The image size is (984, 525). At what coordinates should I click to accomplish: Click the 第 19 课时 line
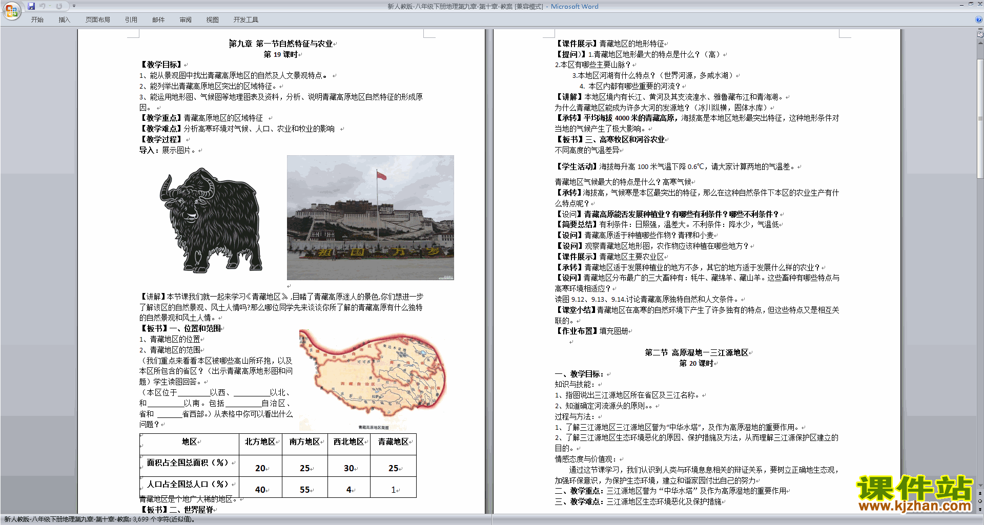click(x=281, y=54)
